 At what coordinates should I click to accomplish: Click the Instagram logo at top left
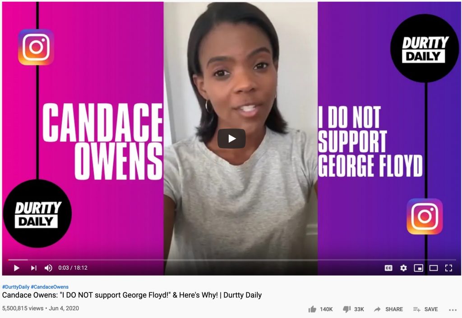pos(36,47)
